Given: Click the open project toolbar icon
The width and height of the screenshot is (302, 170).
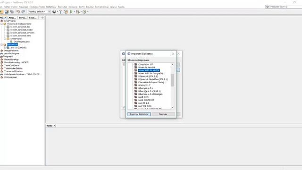Looking at the screenshot, I should (x=7, y=12).
